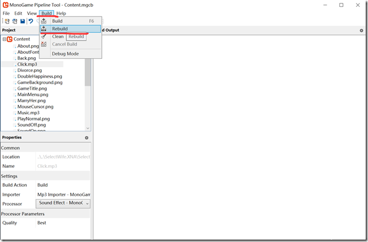Viewport: 368px width, 242px height.
Task: Open the Help menu
Action: [61, 13]
